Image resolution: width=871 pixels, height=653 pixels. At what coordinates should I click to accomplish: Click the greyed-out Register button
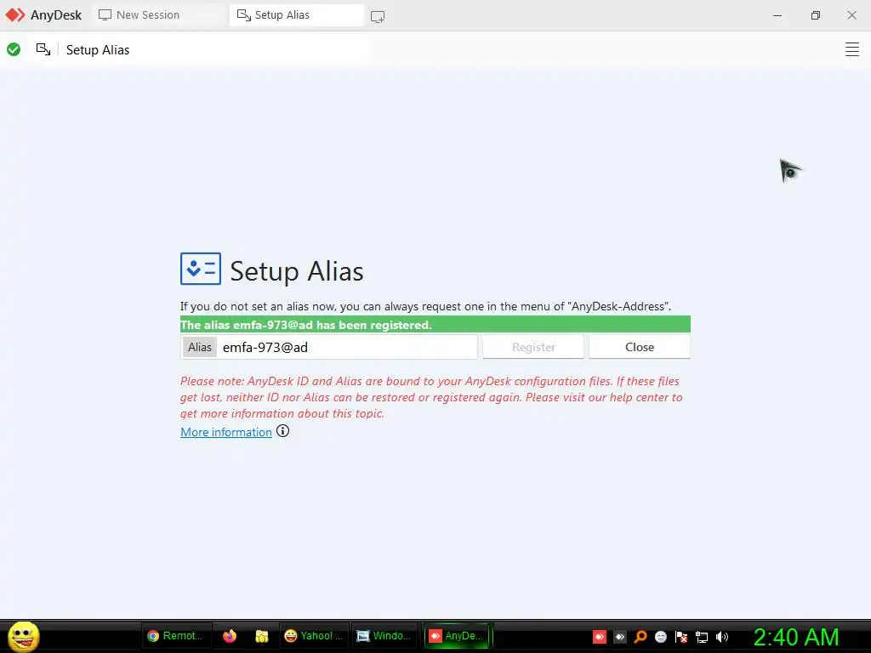(533, 347)
